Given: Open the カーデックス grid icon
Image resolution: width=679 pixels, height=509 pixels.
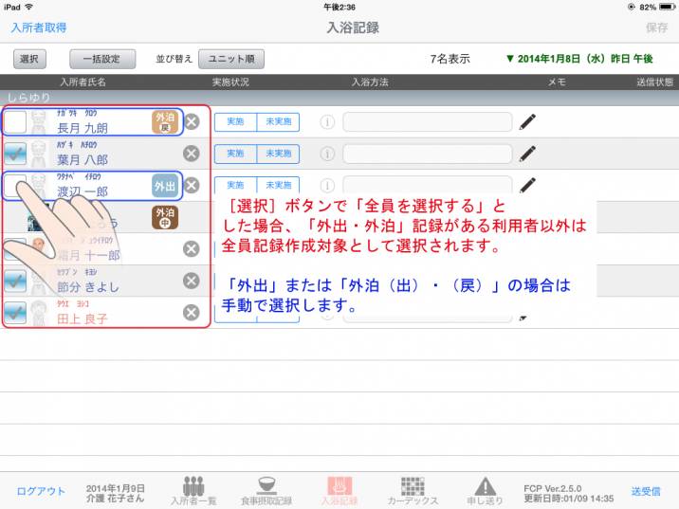Looking at the screenshot, I should 413,490.
